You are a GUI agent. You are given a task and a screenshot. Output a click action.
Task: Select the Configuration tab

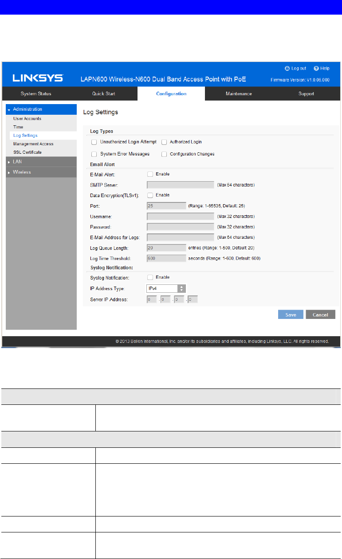click(x=171, y=93)
